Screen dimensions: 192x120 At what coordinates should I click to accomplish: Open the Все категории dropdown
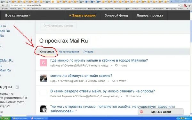18,16
